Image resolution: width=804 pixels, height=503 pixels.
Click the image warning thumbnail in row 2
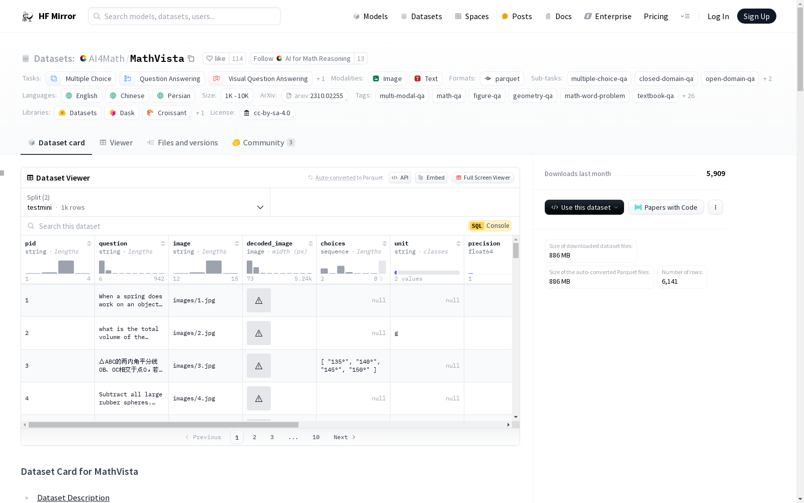259,333
